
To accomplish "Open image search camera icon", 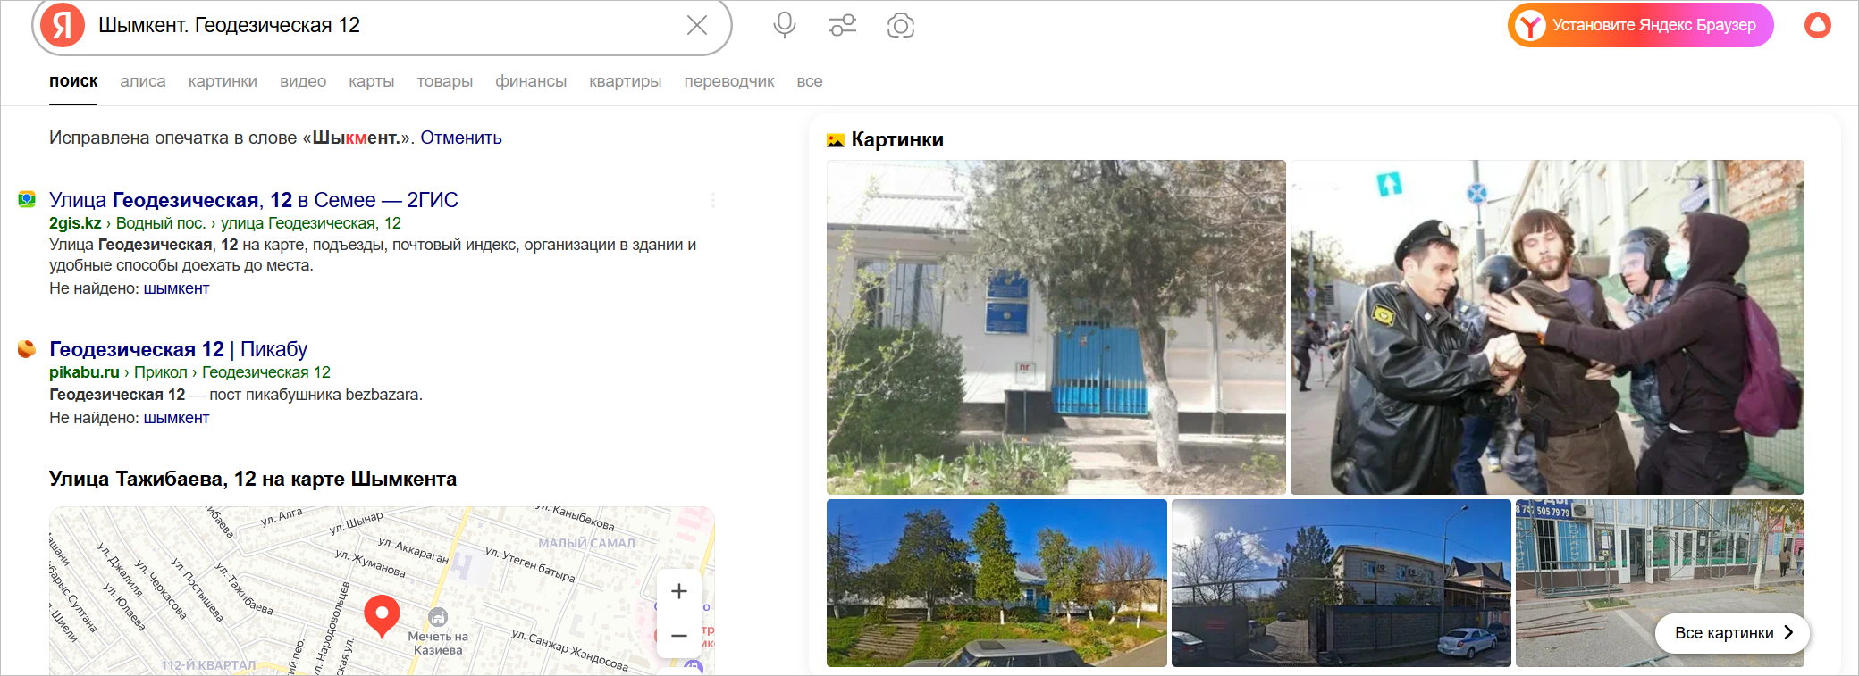I will 901,25.
